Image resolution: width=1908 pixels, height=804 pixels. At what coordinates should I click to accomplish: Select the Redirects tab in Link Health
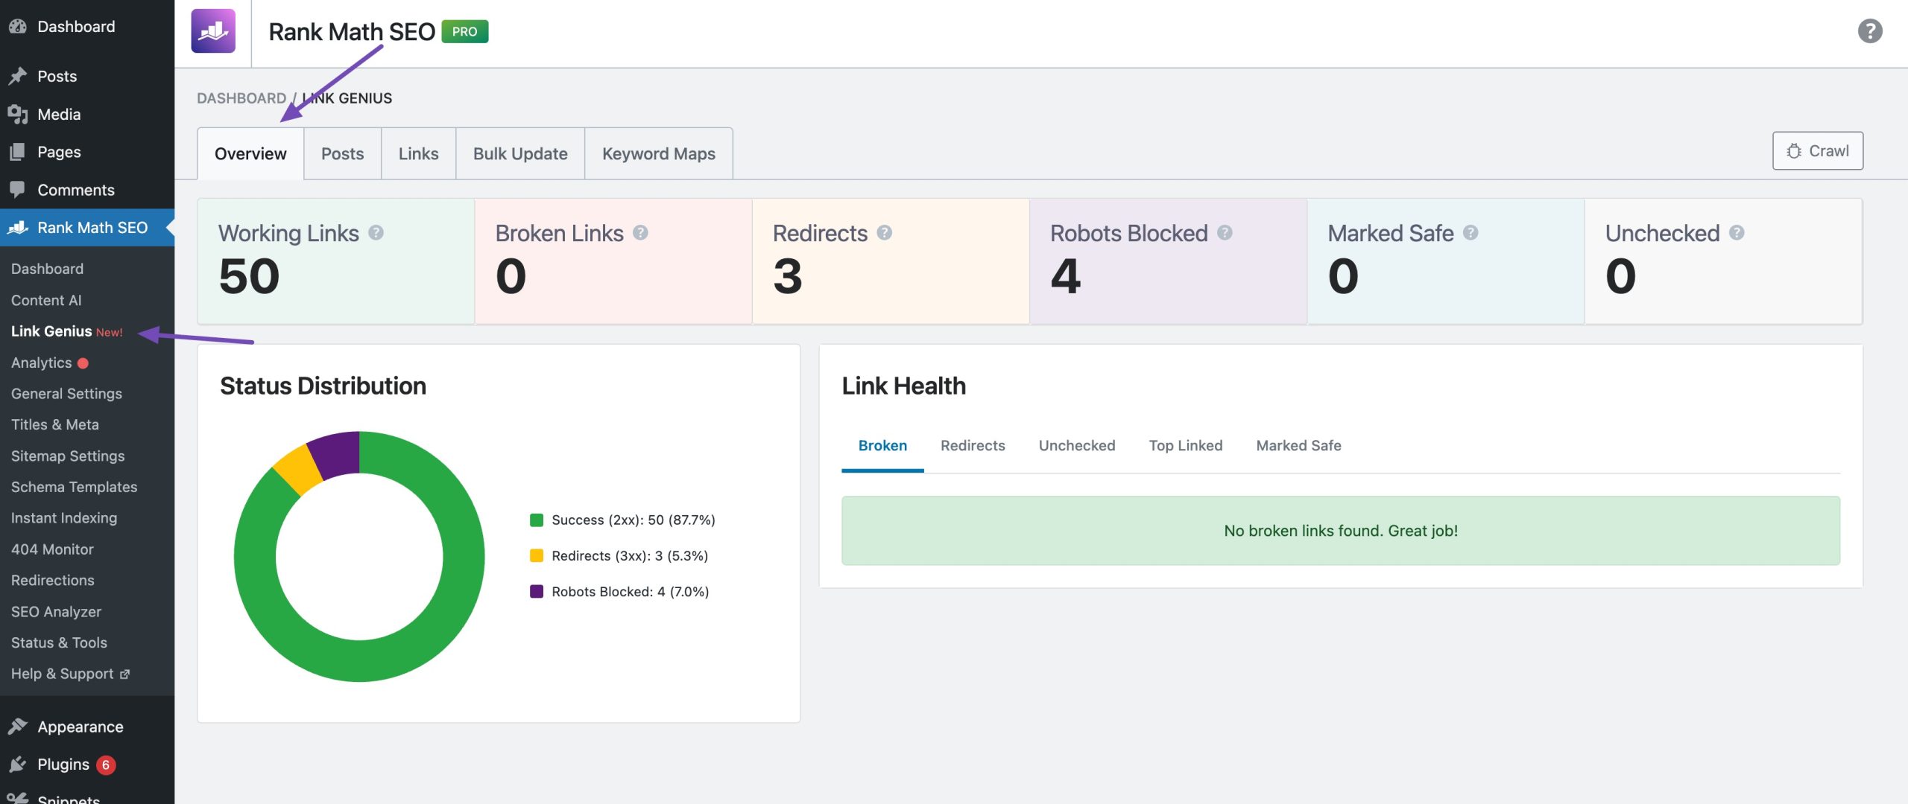click(973, 445)
